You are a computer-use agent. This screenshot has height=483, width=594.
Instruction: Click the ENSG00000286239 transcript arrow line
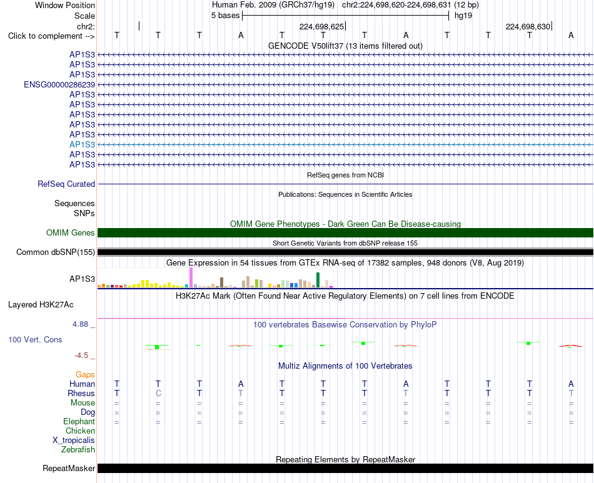pos(345,85)
